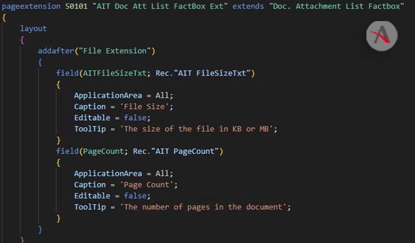Click the "AIT FileSizeTxt" source expression
415x243 pixels.
point(213,73)
